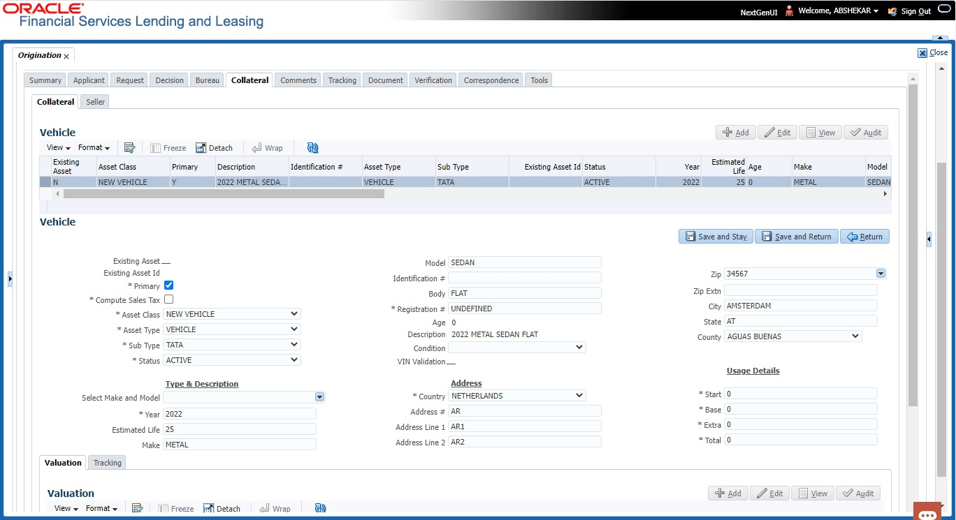Add a new Vehicle record
Screen dimensions: 956x520
click(735, 133)
